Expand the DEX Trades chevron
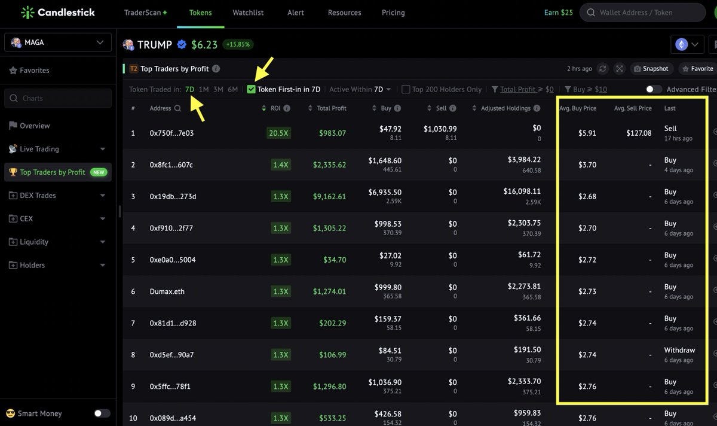 (103, 196)
